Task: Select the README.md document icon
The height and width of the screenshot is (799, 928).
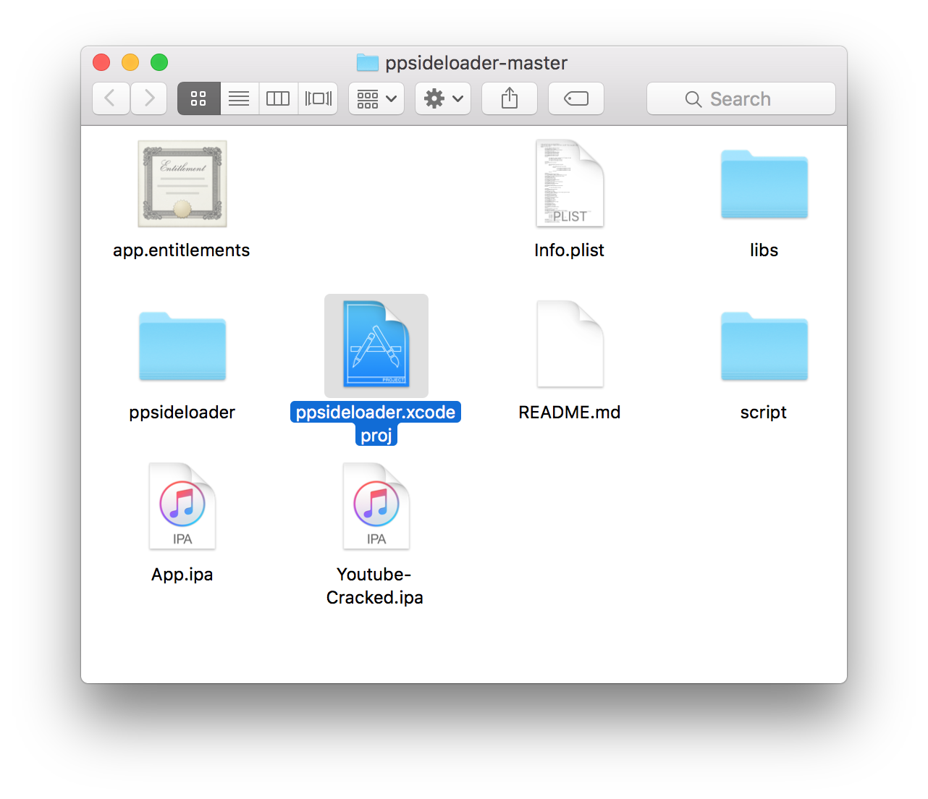Action: pyautogui.click(x=570, y=345)
